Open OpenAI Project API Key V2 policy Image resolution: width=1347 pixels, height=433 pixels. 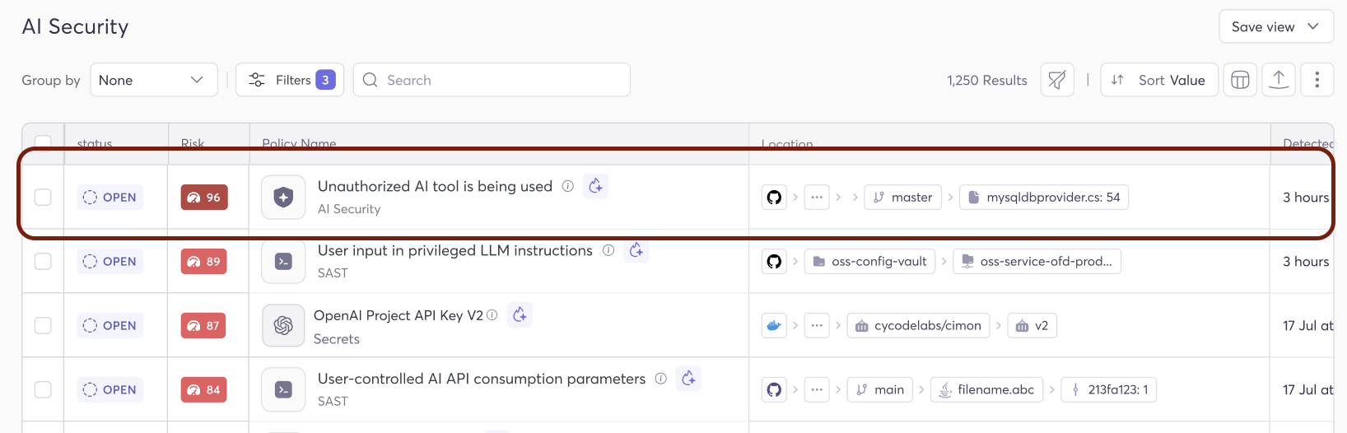399,315
